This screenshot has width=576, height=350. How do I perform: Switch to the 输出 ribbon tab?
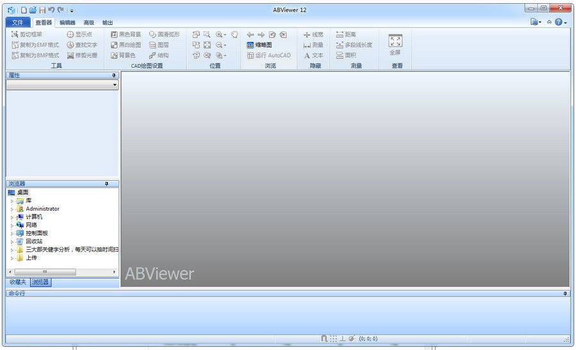point(108,23)
